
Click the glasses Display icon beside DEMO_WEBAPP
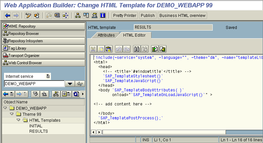pyautogui.click(x=80, y=84)
